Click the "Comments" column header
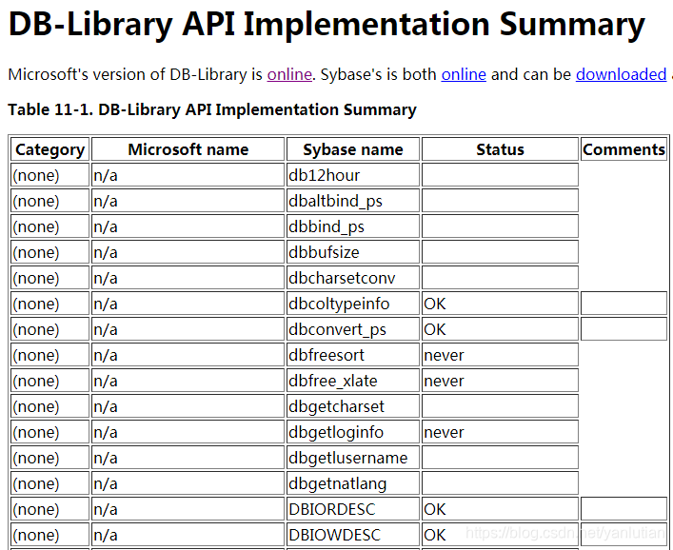Image resolution: width=673 pixels, height=550 pixels. (x=624, y=149)
